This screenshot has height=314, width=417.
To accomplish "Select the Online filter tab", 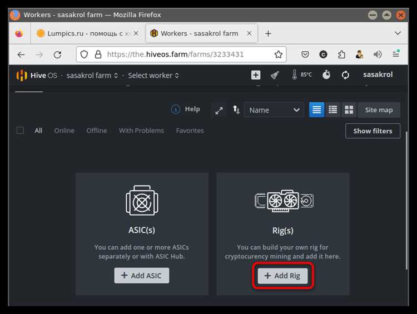I will [x=64, y=131].
